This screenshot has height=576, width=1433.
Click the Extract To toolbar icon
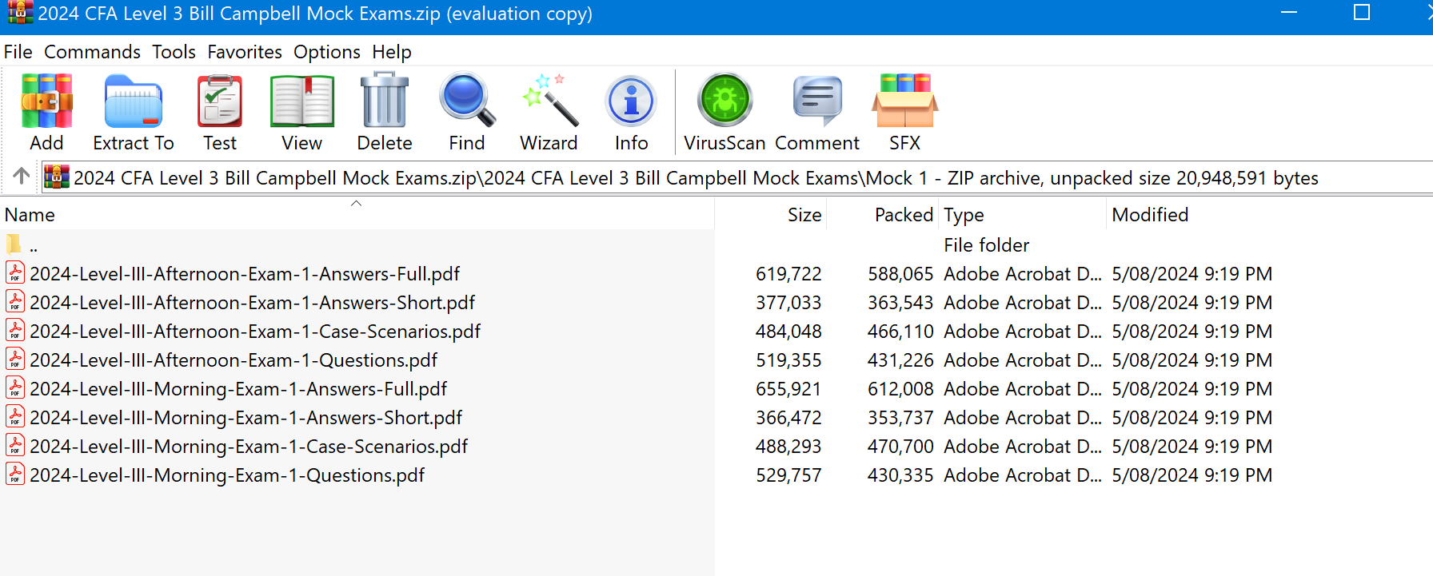pyautogui.click(x=133, y=102)
